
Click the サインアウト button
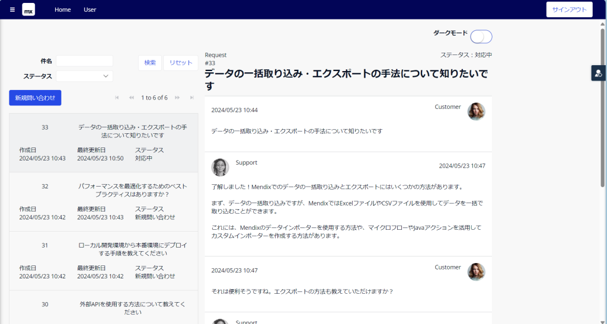click(569, 9)
